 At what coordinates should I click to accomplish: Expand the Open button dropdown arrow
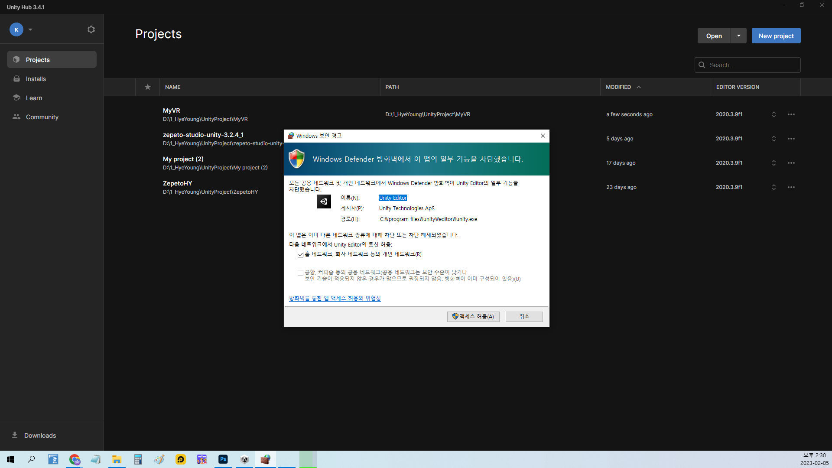tap(738, 36)
